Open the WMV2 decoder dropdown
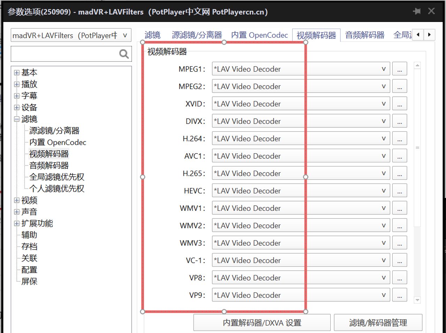 301,225
